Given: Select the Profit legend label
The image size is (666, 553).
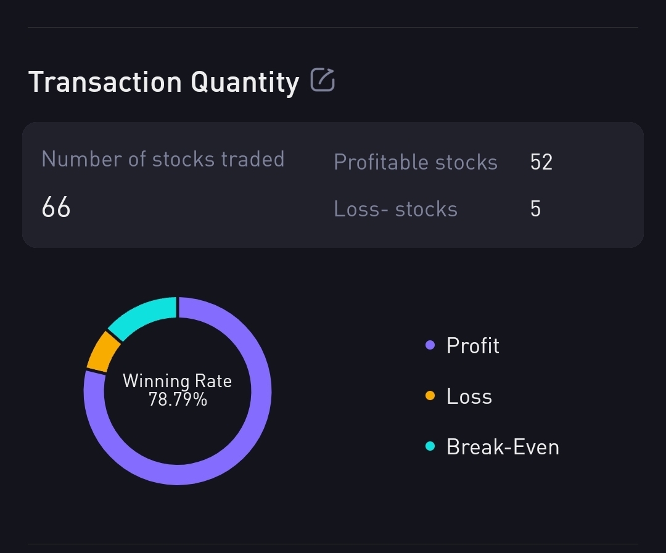Looking at the screenshot, I should pyautogui.click(x=472, y=345).
